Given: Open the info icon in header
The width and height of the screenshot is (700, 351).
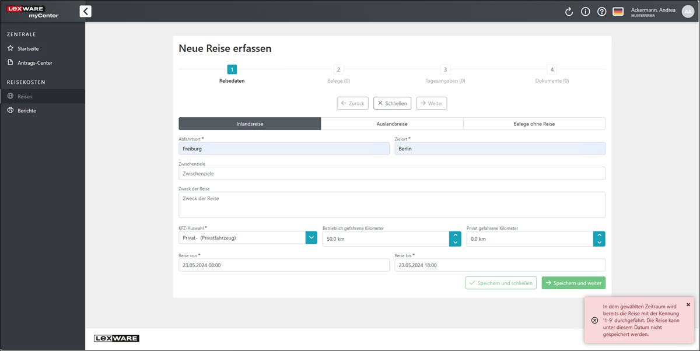Looking at the screenshot, I should coord(585,12).
